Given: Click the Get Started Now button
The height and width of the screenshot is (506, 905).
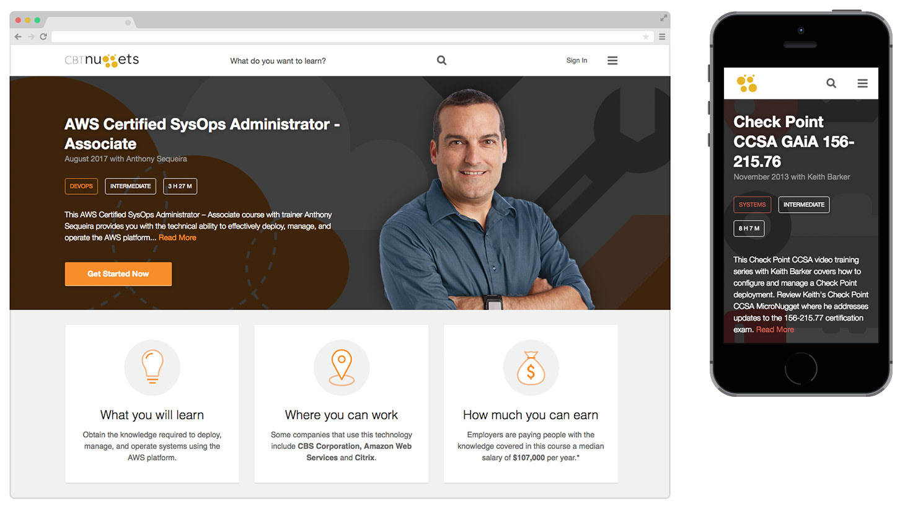Looking at the screenshot, I should pos(118,273).
